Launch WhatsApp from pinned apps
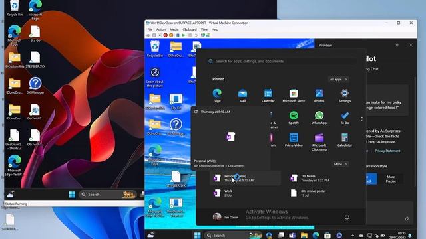Image resolution: width=426 pixels, height=239 pixels. pyautogui.click(x=319, y=118)
